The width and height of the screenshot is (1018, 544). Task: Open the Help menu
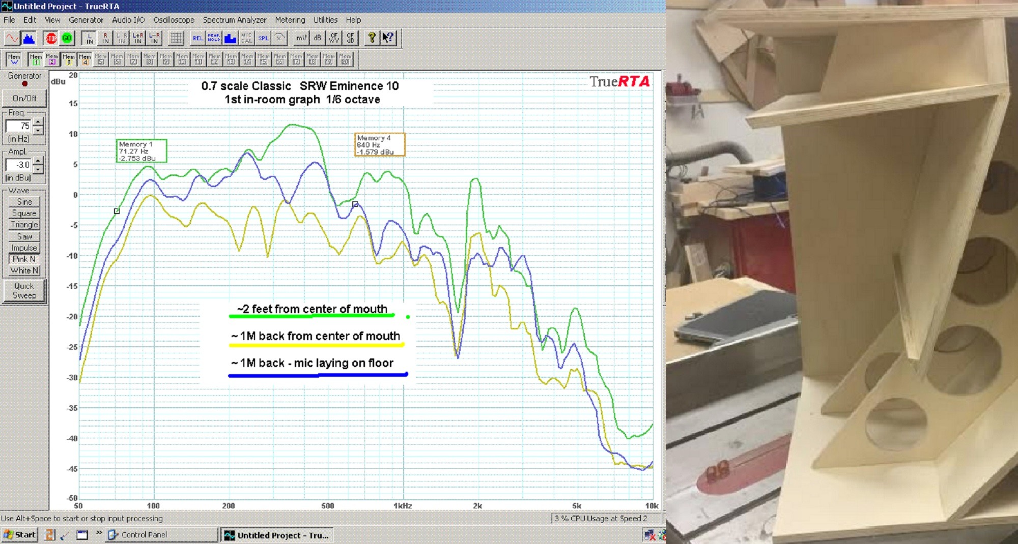(x=353, y=20)
